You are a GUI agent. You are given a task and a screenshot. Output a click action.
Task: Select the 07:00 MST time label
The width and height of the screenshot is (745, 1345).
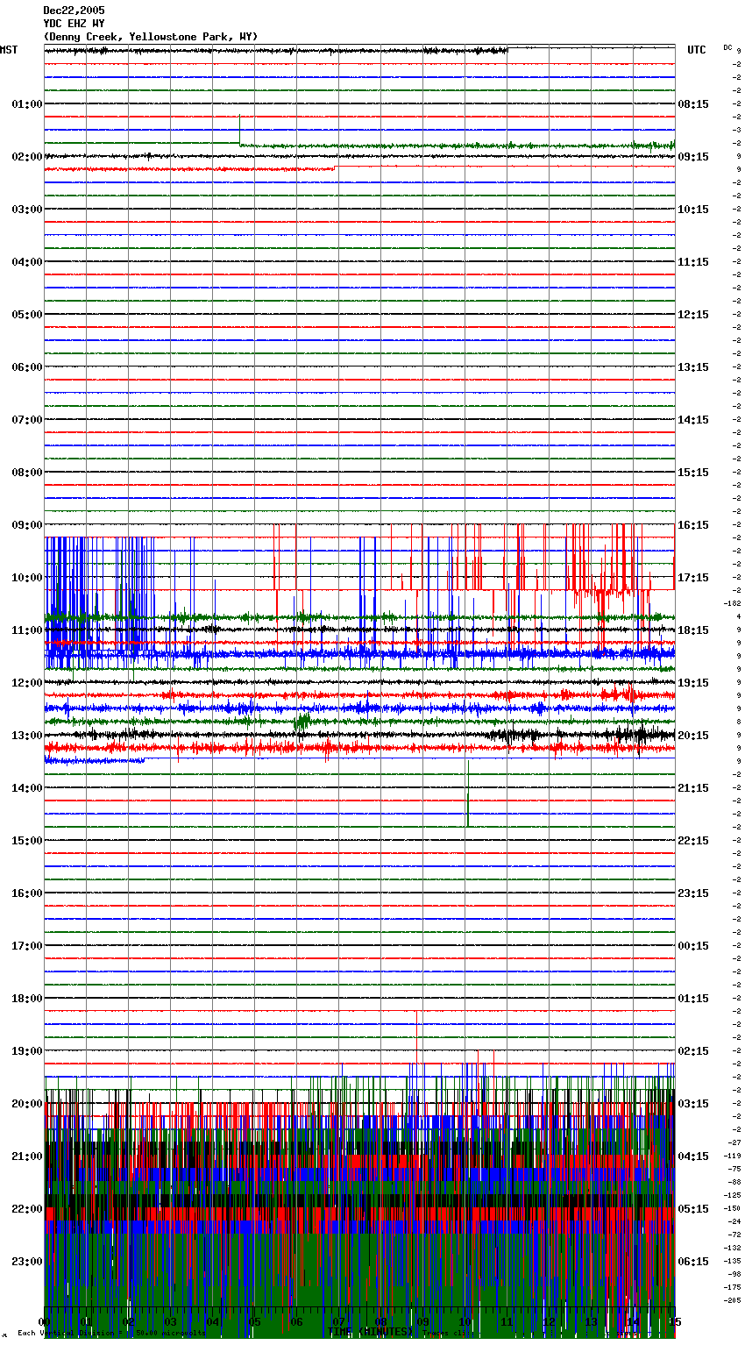27,420
